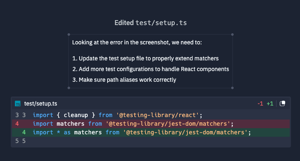Click the red old line number 4
The image size is (300, 161).
(x=17, y=124)
